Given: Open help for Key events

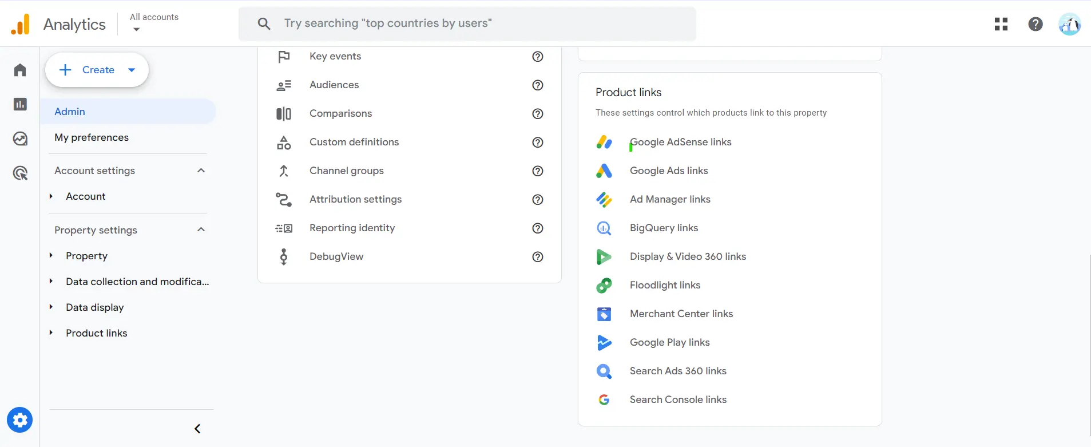Looking at the screenshot, I should (x=538, y=56).
